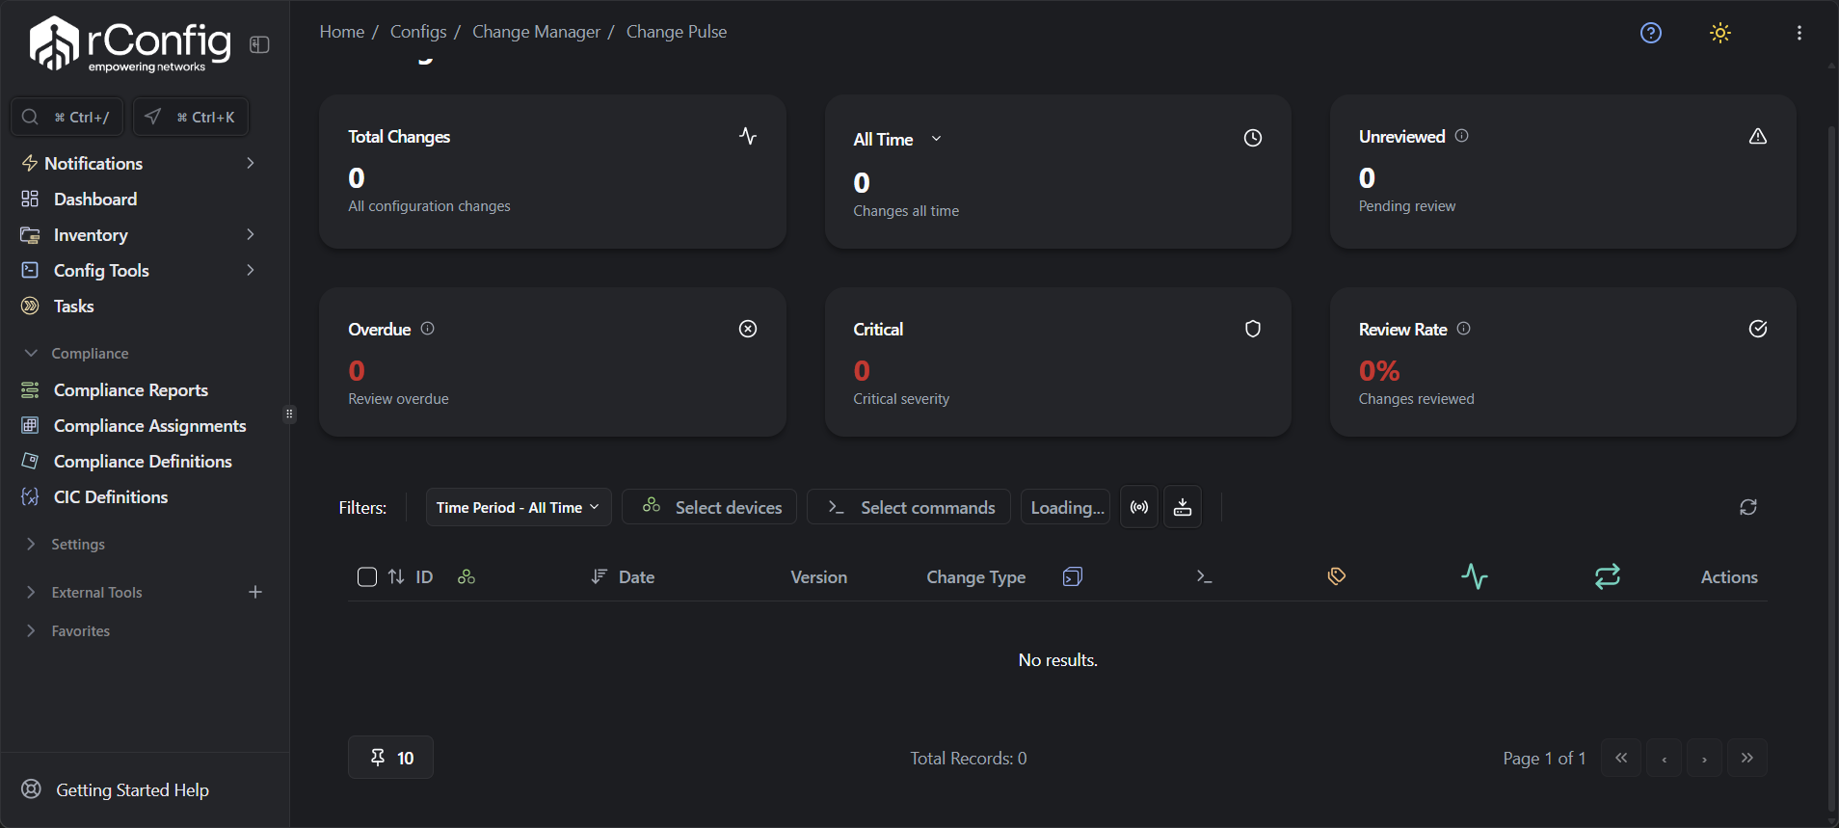1839x828 pixels.
Task: Open Config Tools menu item
Action: pos(101,270)
